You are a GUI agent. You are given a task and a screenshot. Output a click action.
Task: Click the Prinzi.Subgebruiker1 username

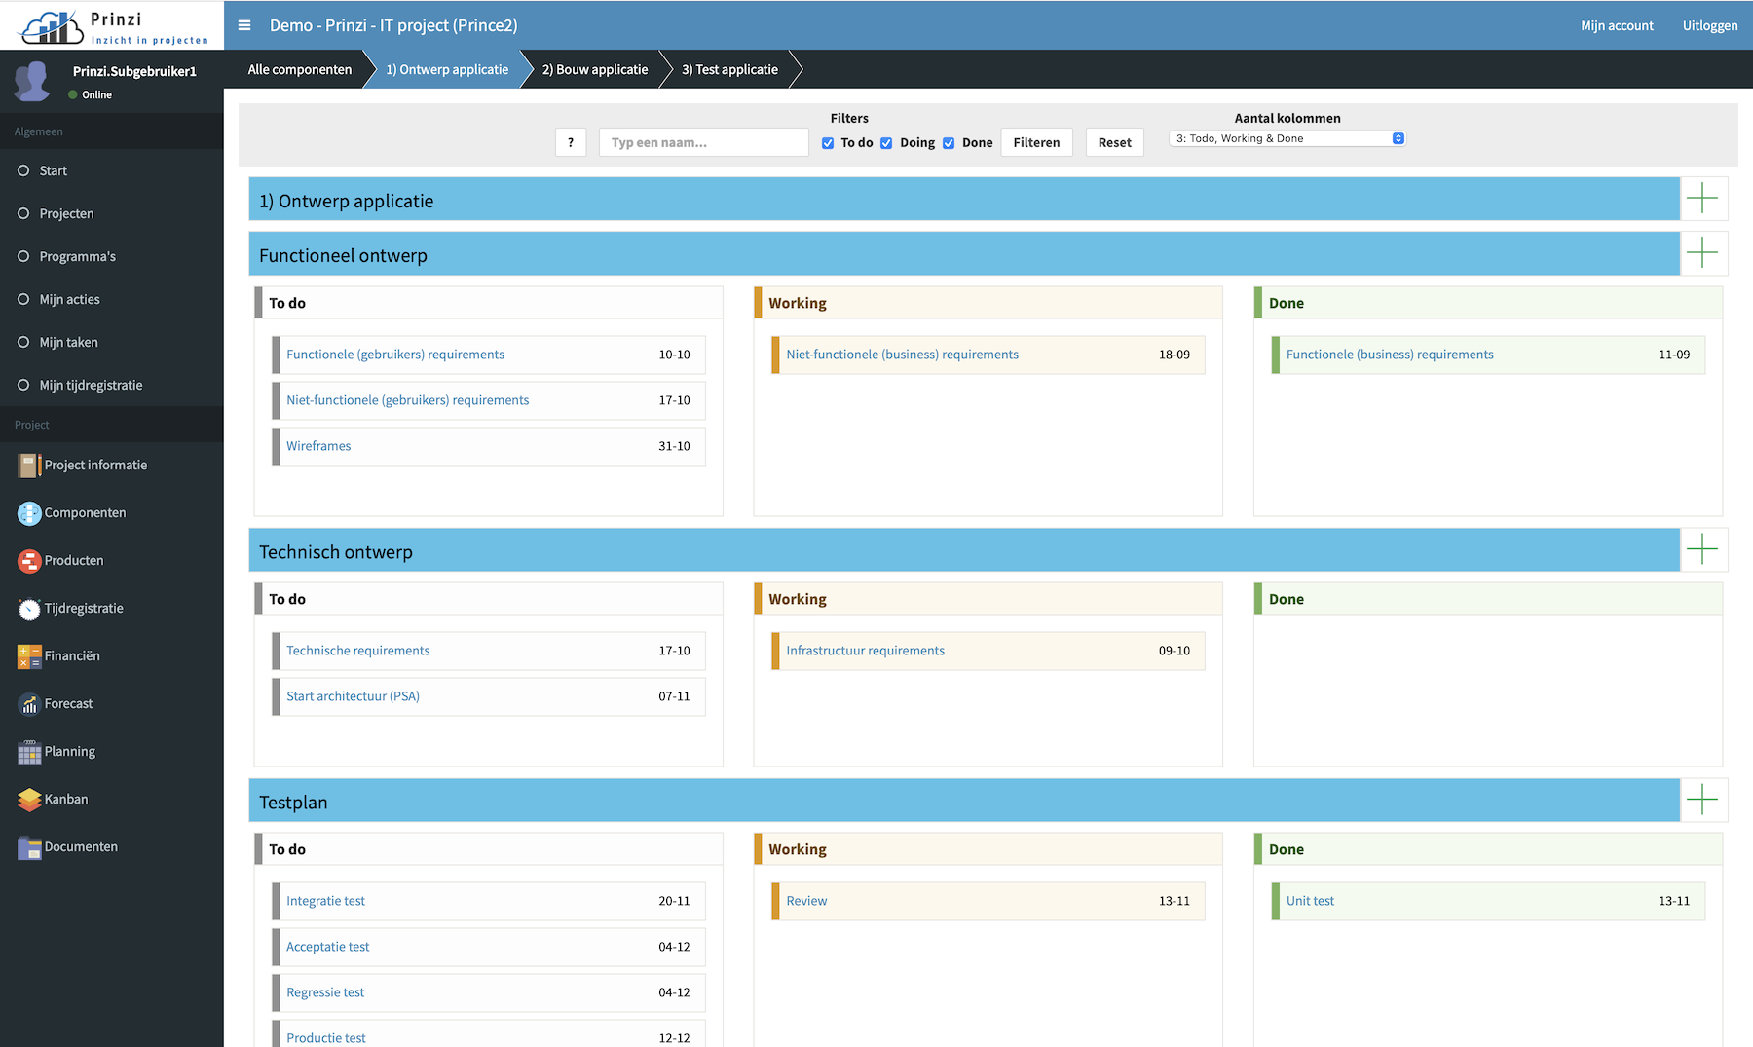134,71
